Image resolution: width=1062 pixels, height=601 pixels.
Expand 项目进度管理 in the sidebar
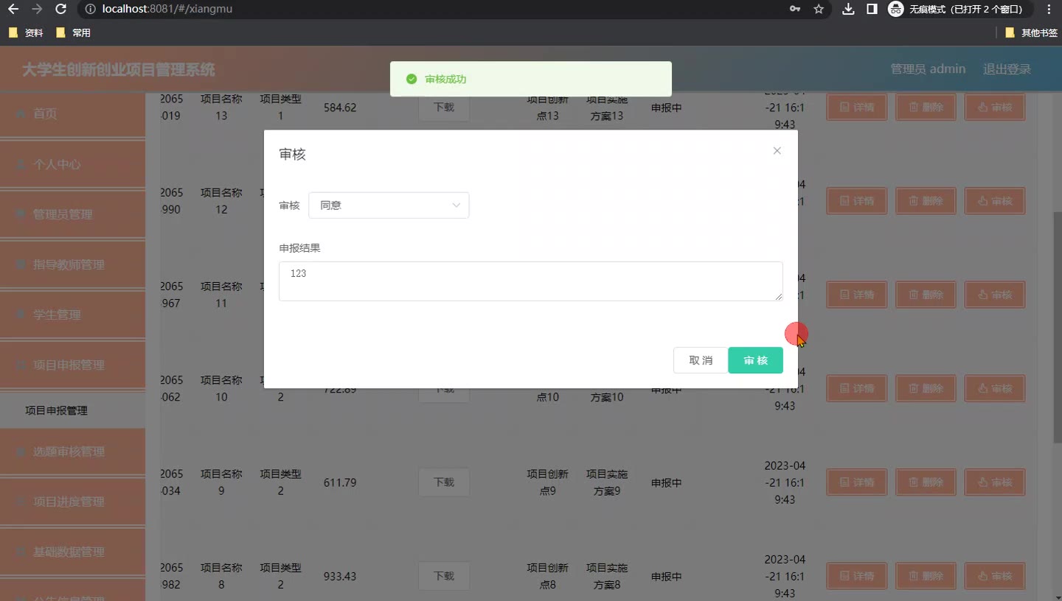click(72, 502)
